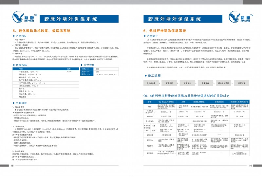Click the '指标' header cell in performance table
262x177 pixels.
(69, 69)
